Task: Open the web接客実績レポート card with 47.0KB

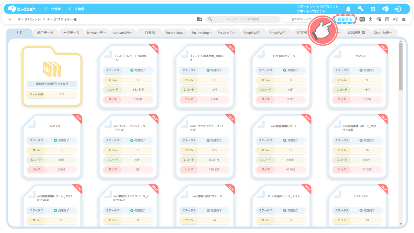Action: (281, 147)
